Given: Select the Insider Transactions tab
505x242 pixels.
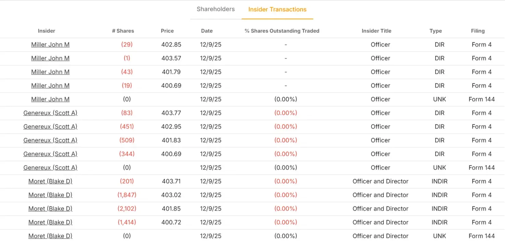Looking at the screenshot, I should 277,10.
